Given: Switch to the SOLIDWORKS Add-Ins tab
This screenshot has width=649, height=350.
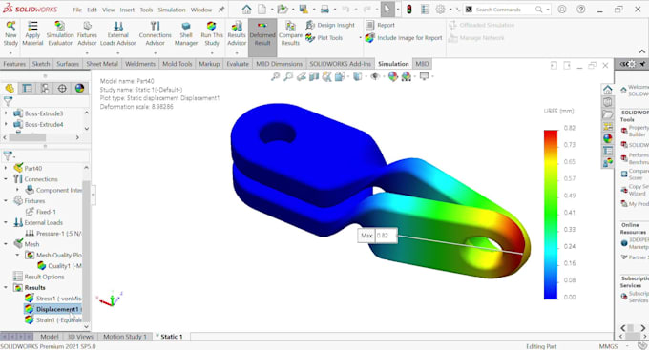Looking at the screenshot, I should [x=340, y=64].
